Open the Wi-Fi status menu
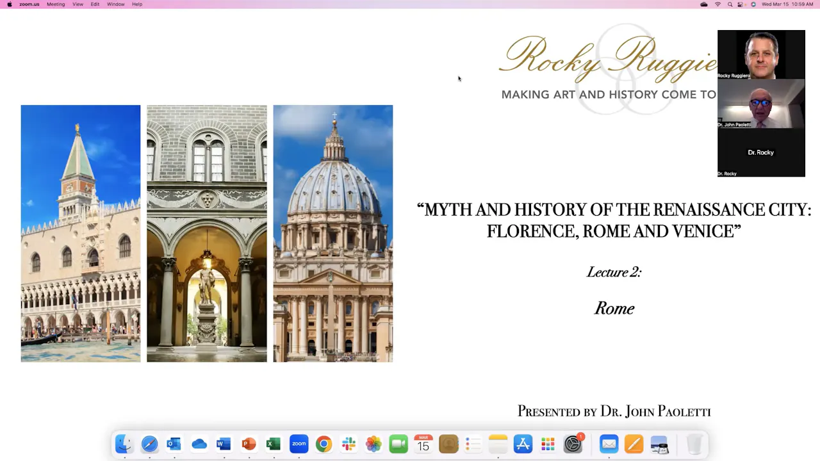This screenshot has height=461, width=820. [717, 4]
